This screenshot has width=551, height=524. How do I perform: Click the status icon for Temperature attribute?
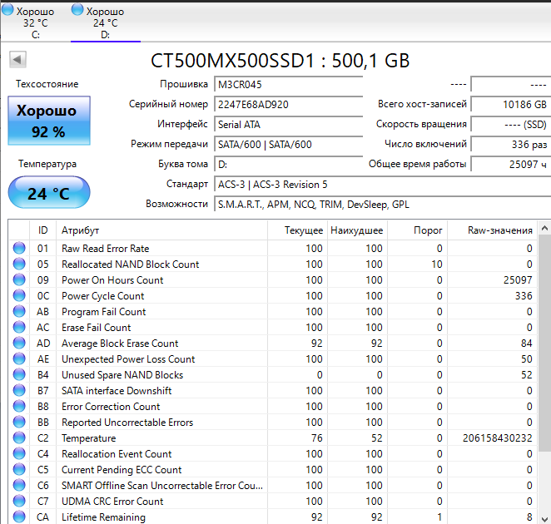coord(19,437)
